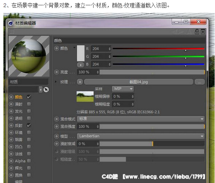Image resolution: width=215 pixels, height=183 pixels.
Task: Open the 混合模式 标准 dropdown
Action: pyautogui.click(x=141, y=119)
